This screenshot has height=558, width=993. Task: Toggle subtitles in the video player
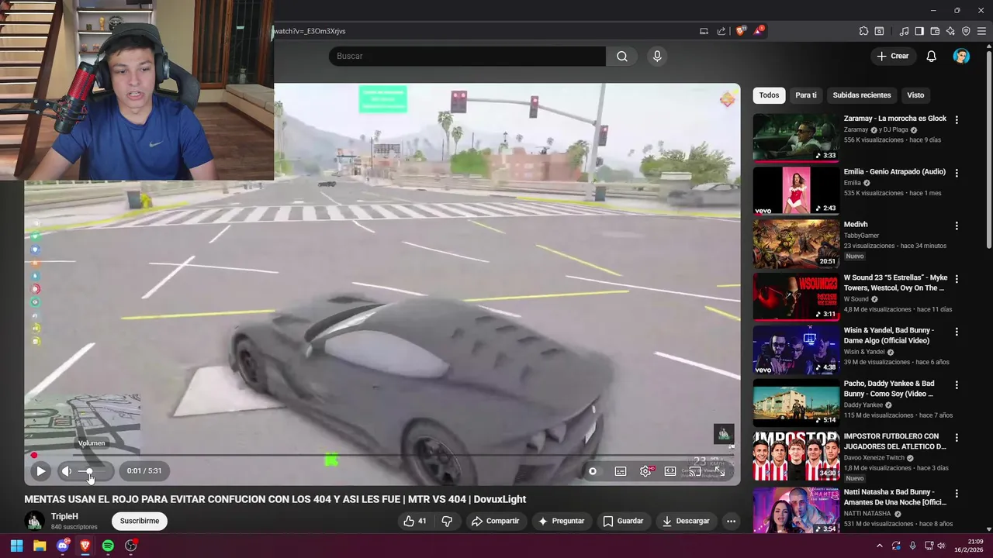tap(621, 471)
